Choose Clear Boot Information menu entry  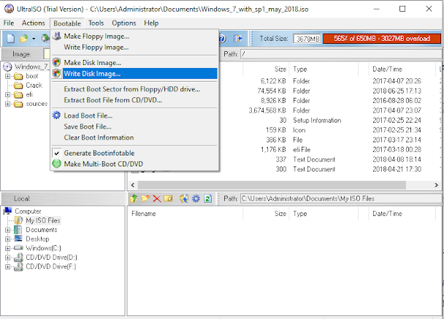point(134,137)
